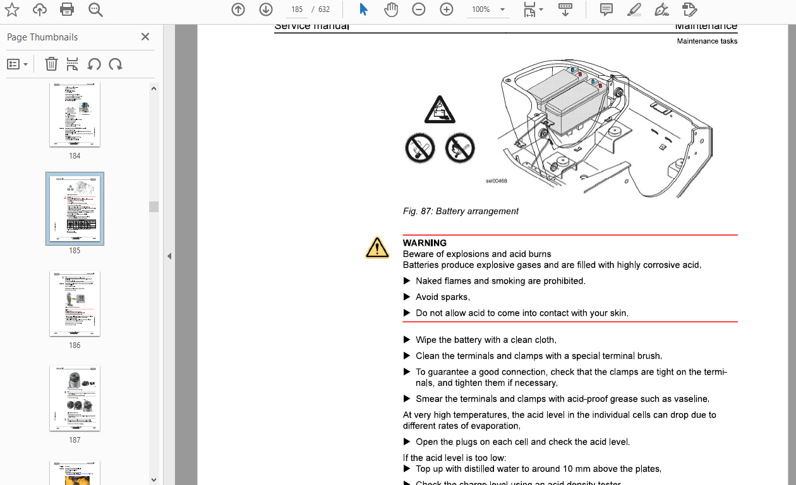This screenshot has height=485, width=796.
Task: Click the 'Maintenance tasks' header text
Action: (707, 41)
